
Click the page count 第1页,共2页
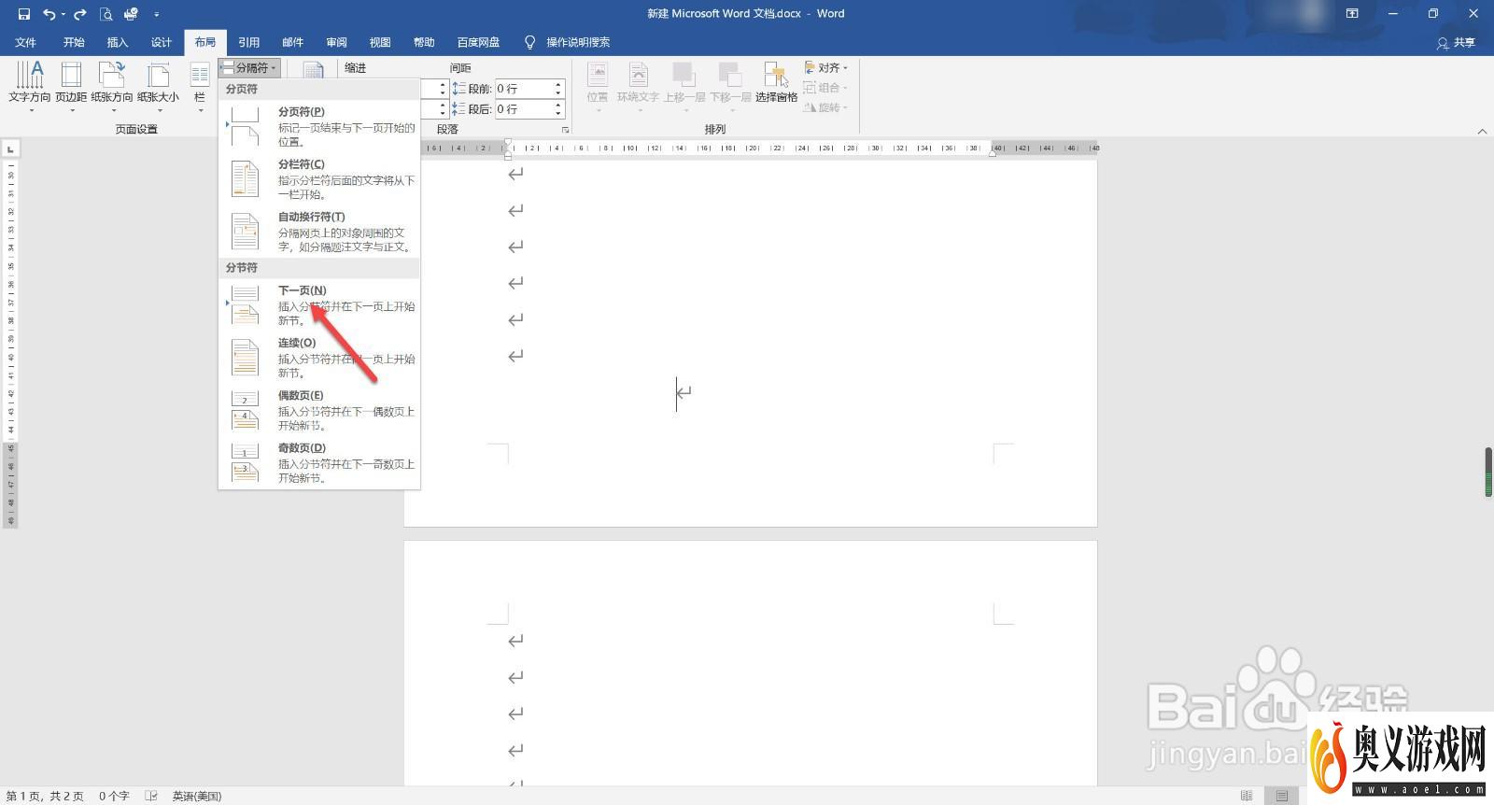(45, 796)
